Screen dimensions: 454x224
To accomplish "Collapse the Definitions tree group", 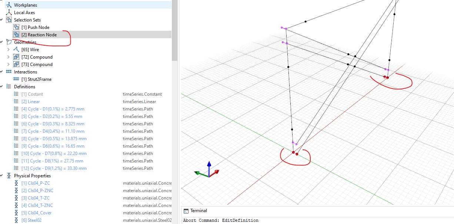I will (2, 86).
